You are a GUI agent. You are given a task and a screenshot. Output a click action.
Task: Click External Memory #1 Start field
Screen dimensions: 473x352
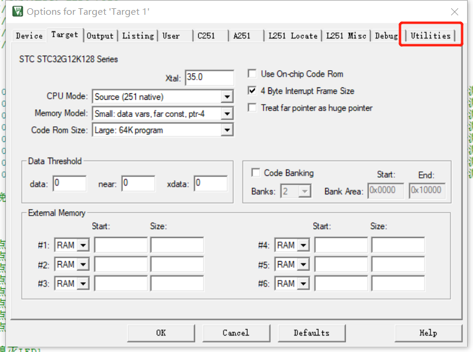point(121,245)
